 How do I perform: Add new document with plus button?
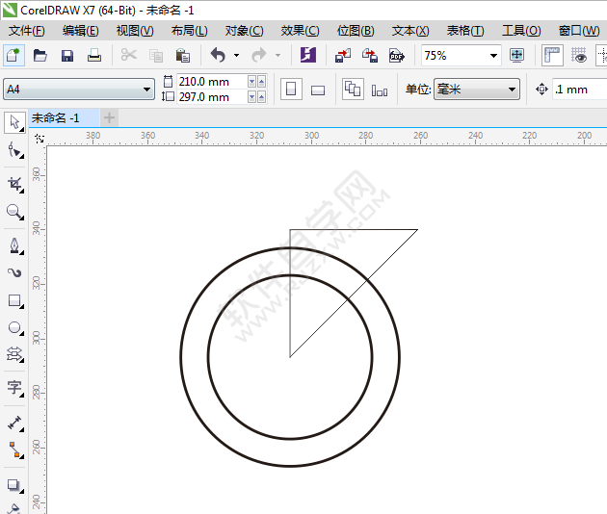tap(109, 117)
